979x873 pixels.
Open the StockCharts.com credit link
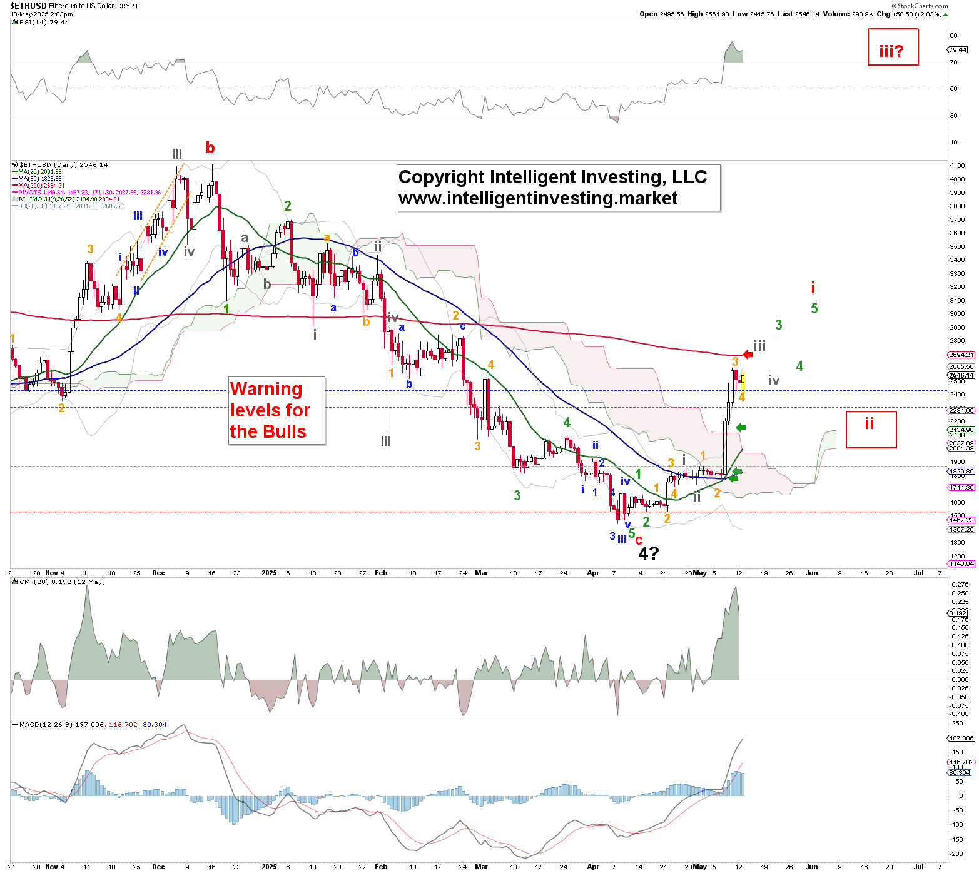[920, 6]
